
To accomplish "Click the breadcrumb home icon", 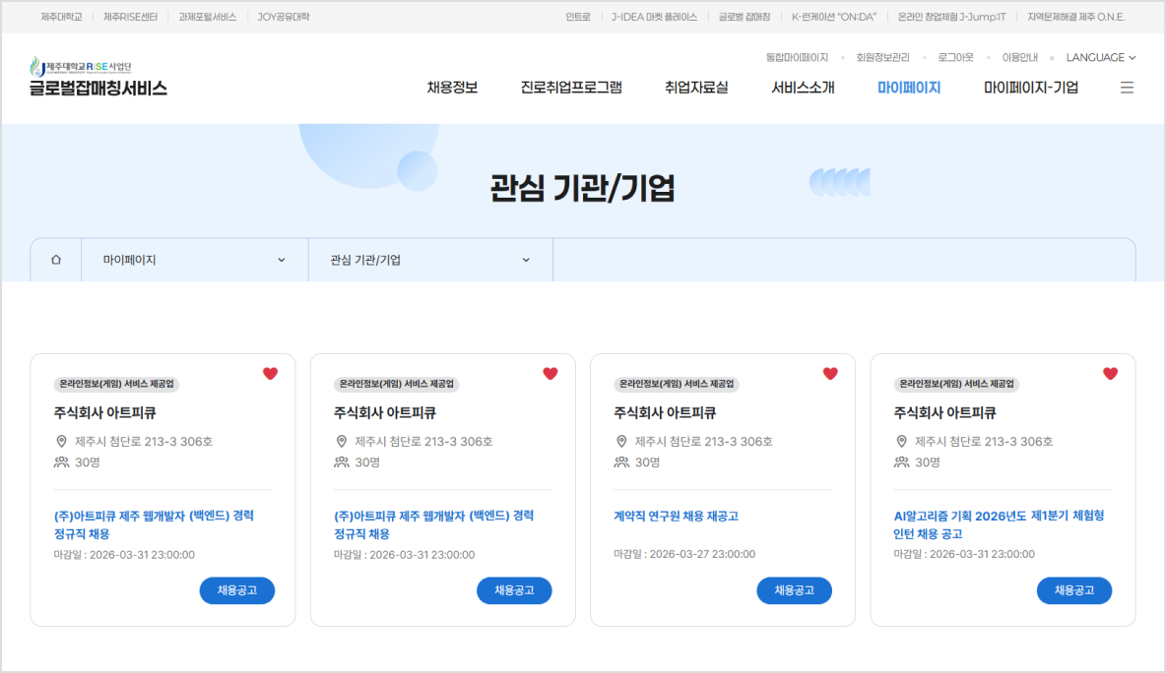I will 55,259.
